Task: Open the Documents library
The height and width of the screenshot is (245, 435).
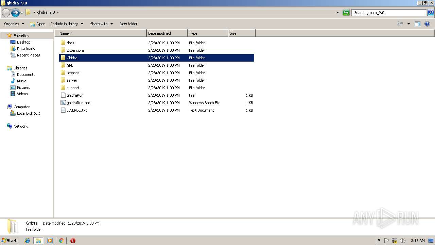Action: pos(26,75)
